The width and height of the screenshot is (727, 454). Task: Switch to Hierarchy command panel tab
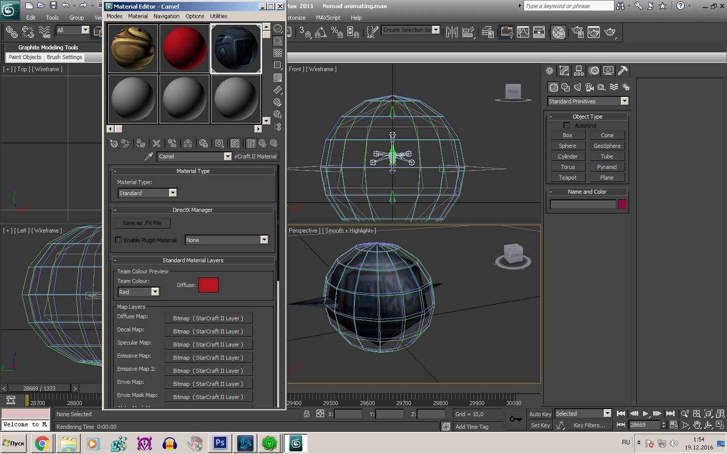click(579, 71)
